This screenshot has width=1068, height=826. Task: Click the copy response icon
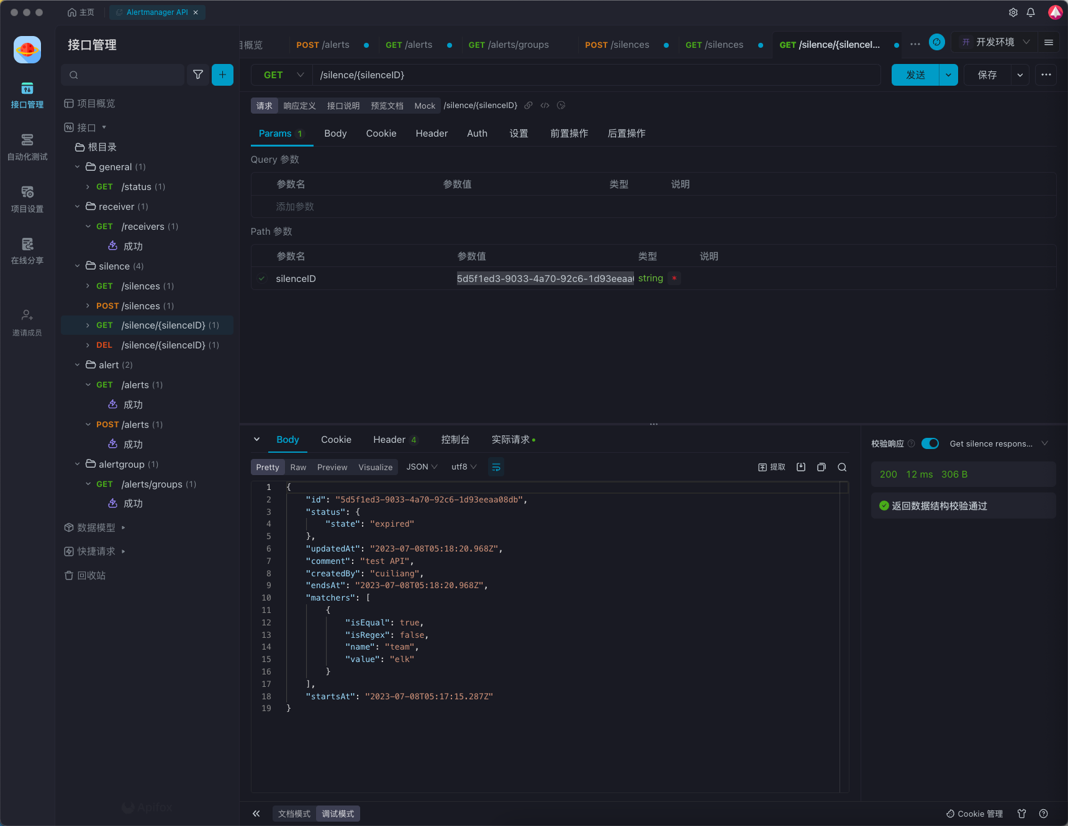coord(821,467)
